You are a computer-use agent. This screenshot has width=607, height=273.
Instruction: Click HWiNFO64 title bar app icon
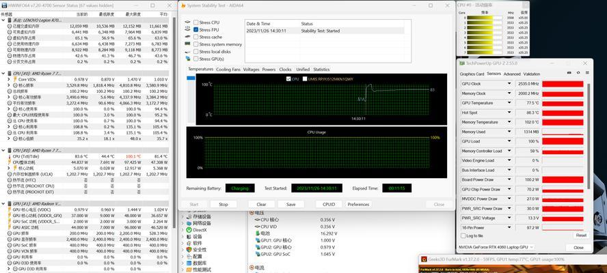coord(5,5)
